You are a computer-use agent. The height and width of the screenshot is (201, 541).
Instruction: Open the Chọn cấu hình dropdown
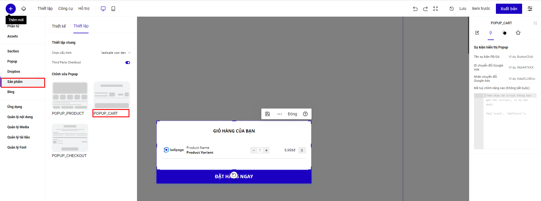116,53
